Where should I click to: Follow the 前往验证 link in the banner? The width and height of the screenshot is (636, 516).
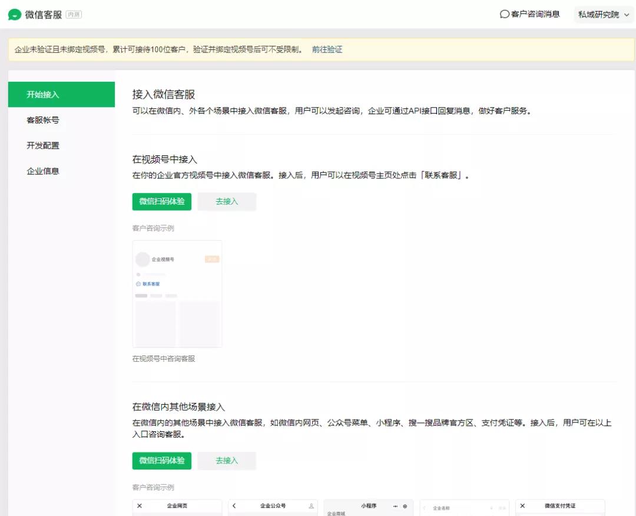(x=327, y=49)
